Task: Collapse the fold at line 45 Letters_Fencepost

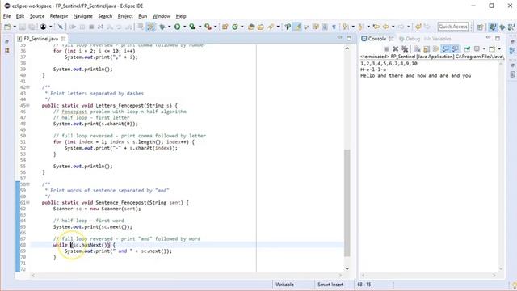Action: tap(28, 106)
